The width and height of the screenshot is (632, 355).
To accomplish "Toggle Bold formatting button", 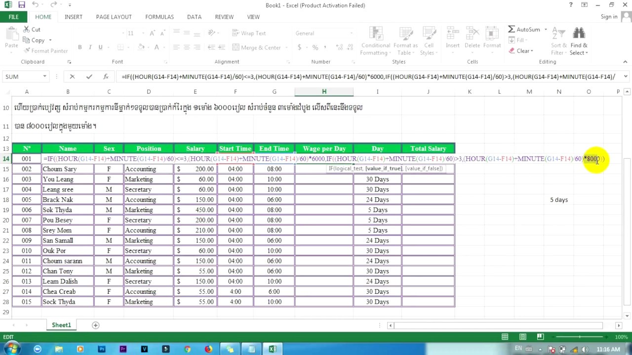I will [x=79, y=47].
